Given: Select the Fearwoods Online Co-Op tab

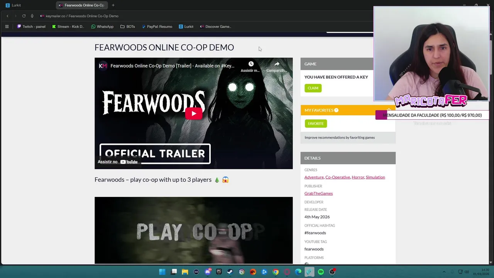Looking at the screenshot, I should [x=81, y=5].
